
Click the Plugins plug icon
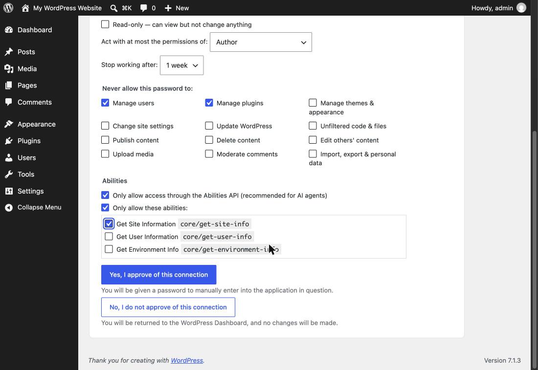click(x=9, y=141)
